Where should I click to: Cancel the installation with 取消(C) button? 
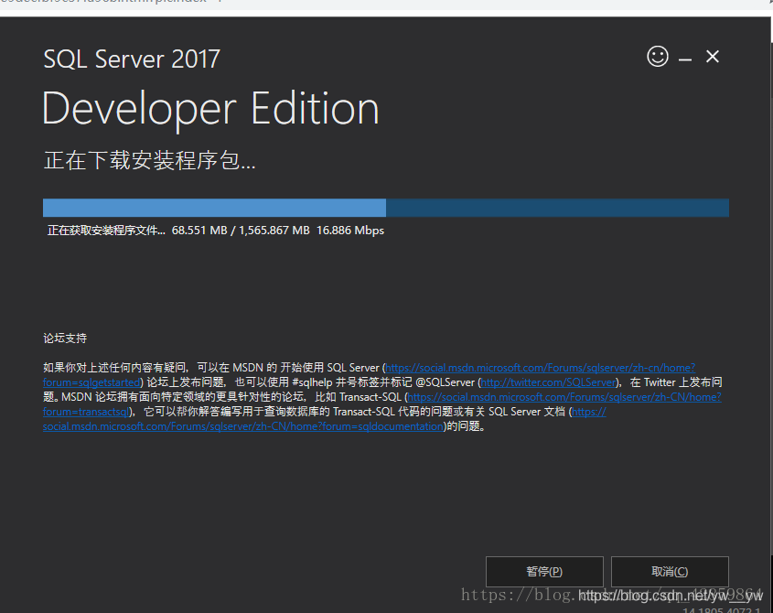(670, 572)
